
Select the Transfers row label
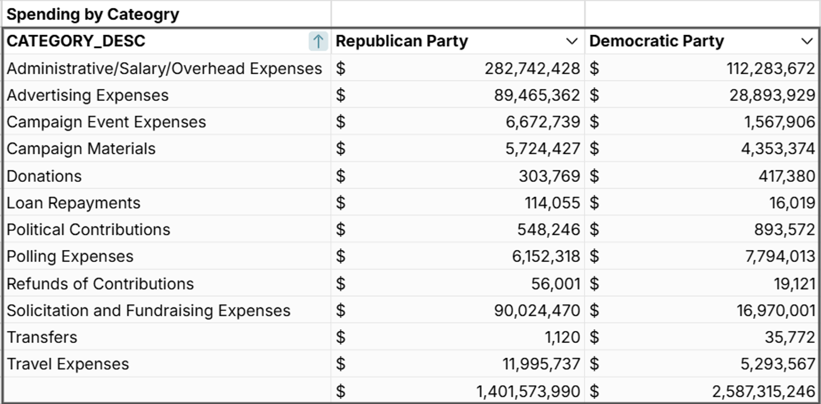click(42, 337)
